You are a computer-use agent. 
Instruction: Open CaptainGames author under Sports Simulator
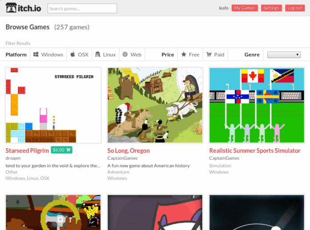click(x=224, y=158)
